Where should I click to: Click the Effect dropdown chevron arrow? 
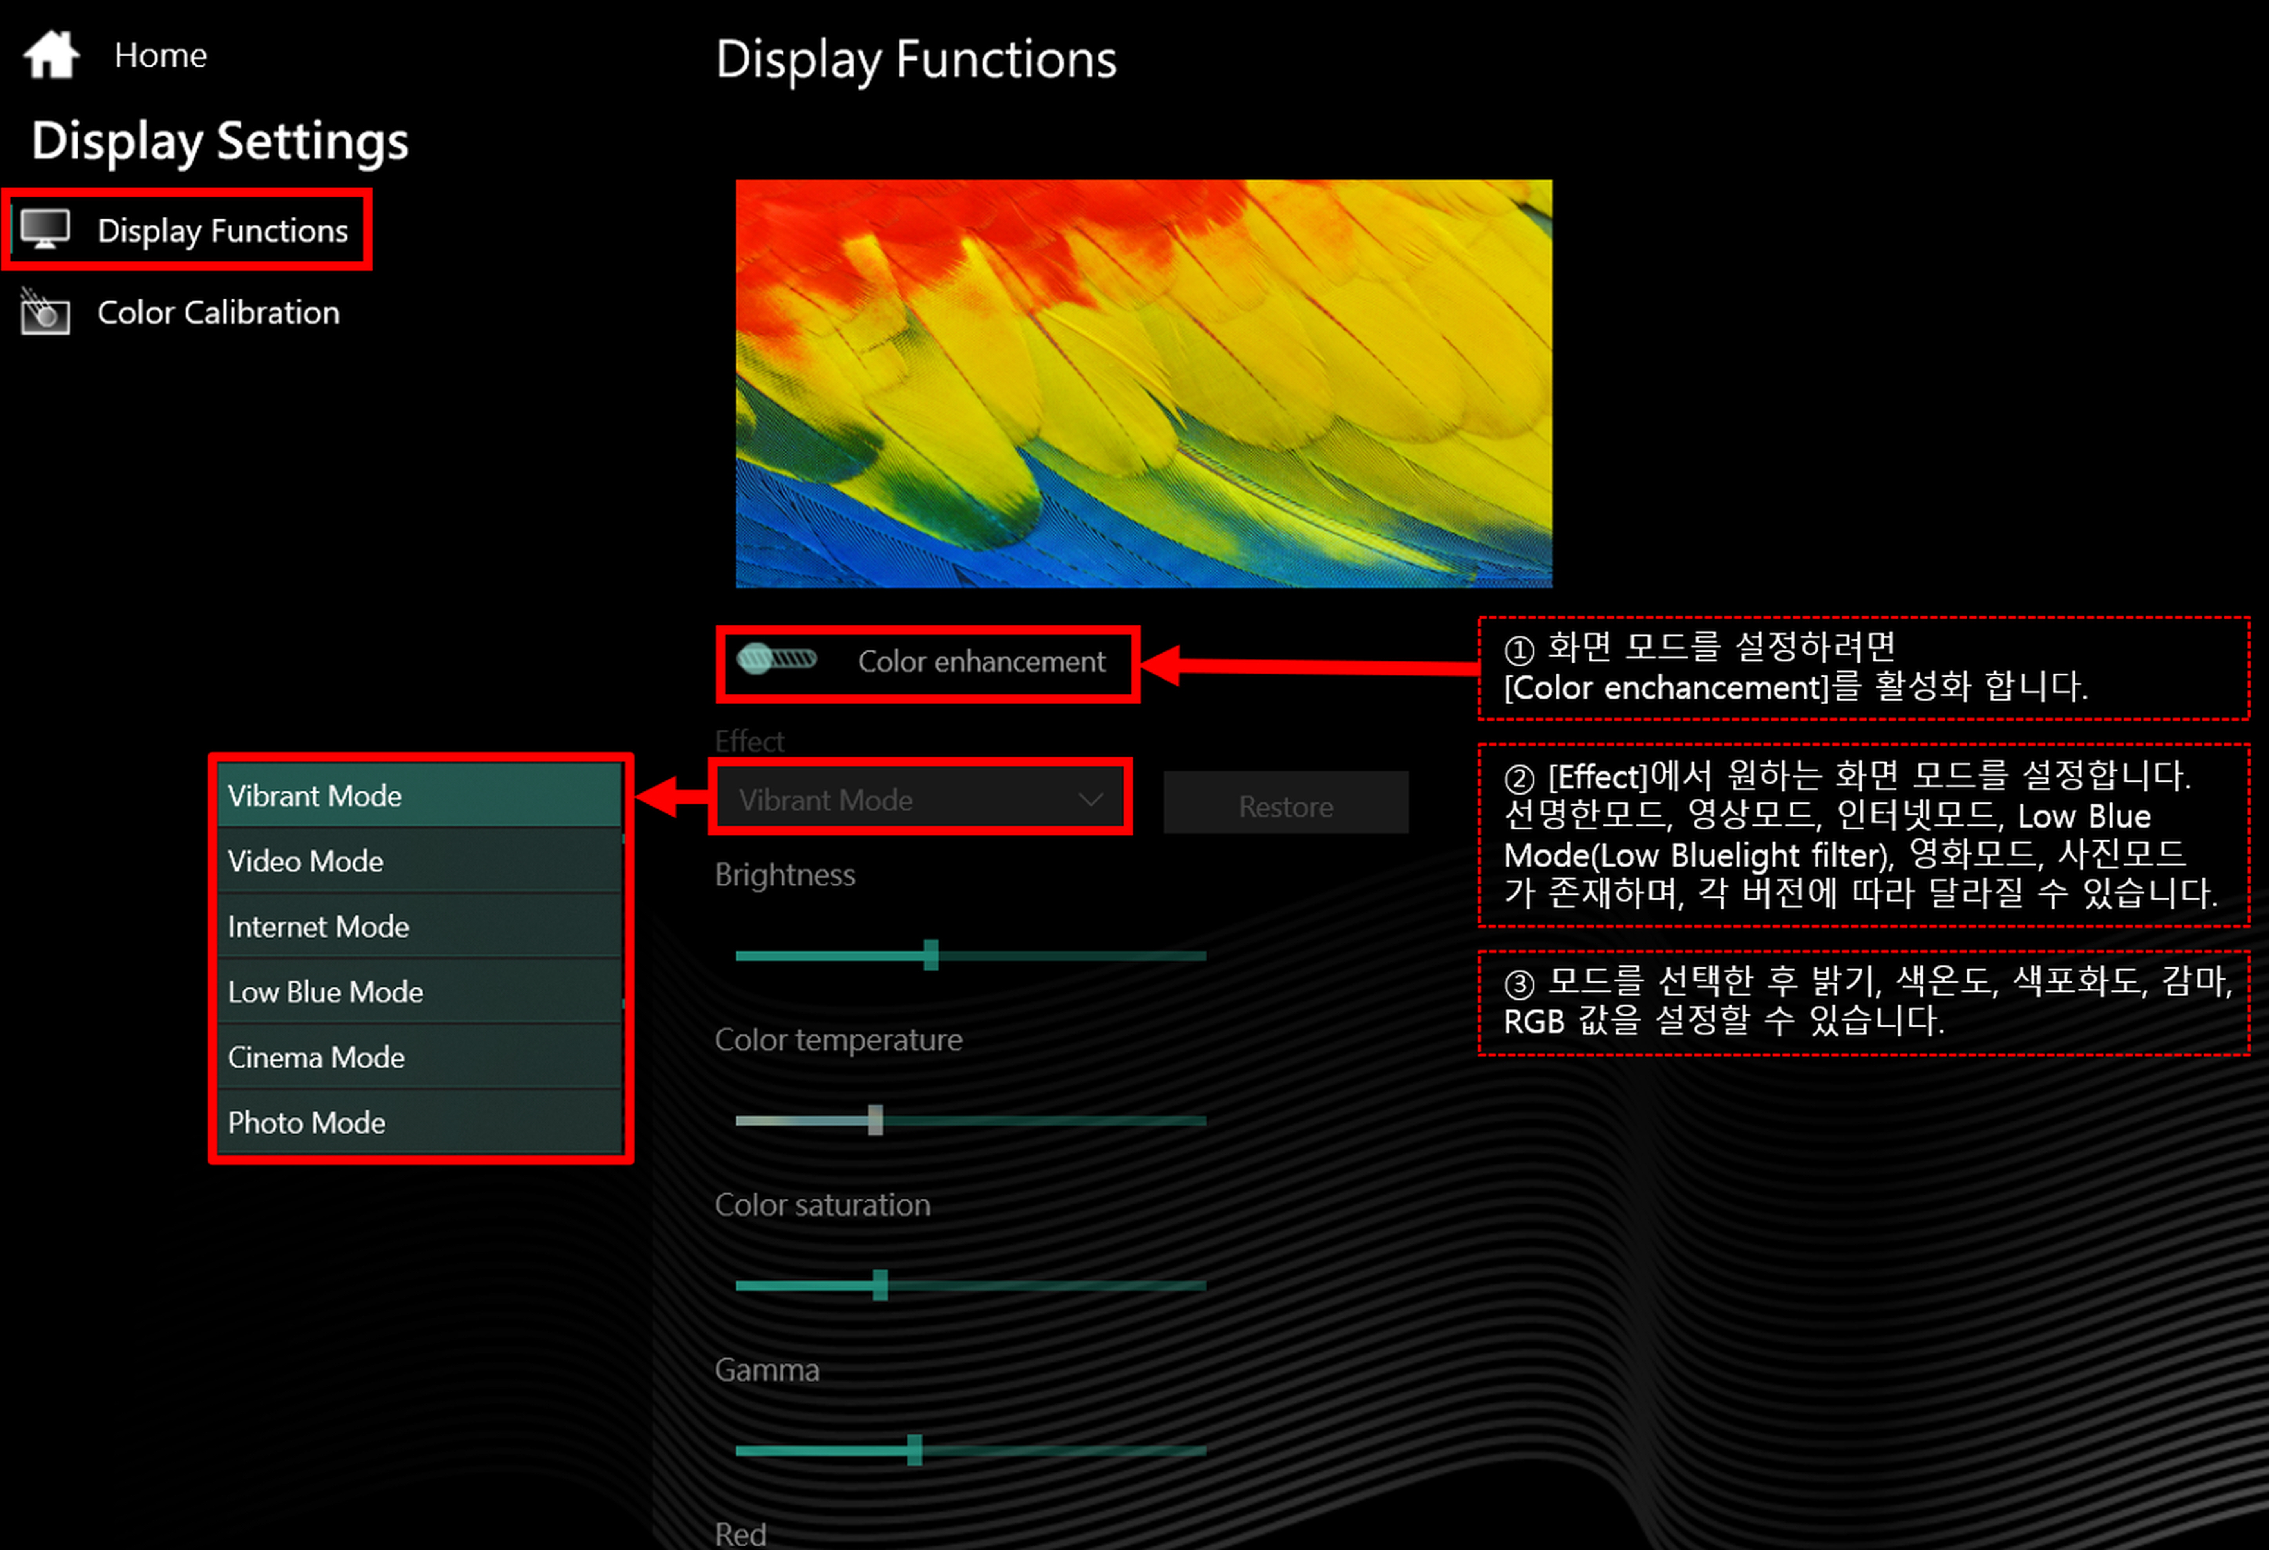[1091, 800]
